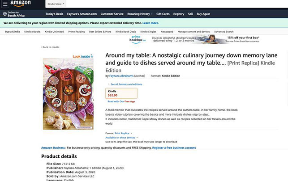The width and height of the screenshot is (288, 181).
Task: Click the Learn more shipping link
Action: click(x=150, y=22)
